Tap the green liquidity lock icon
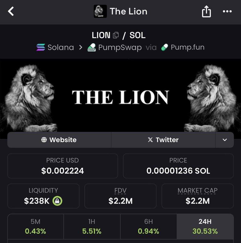 [57, 201]
